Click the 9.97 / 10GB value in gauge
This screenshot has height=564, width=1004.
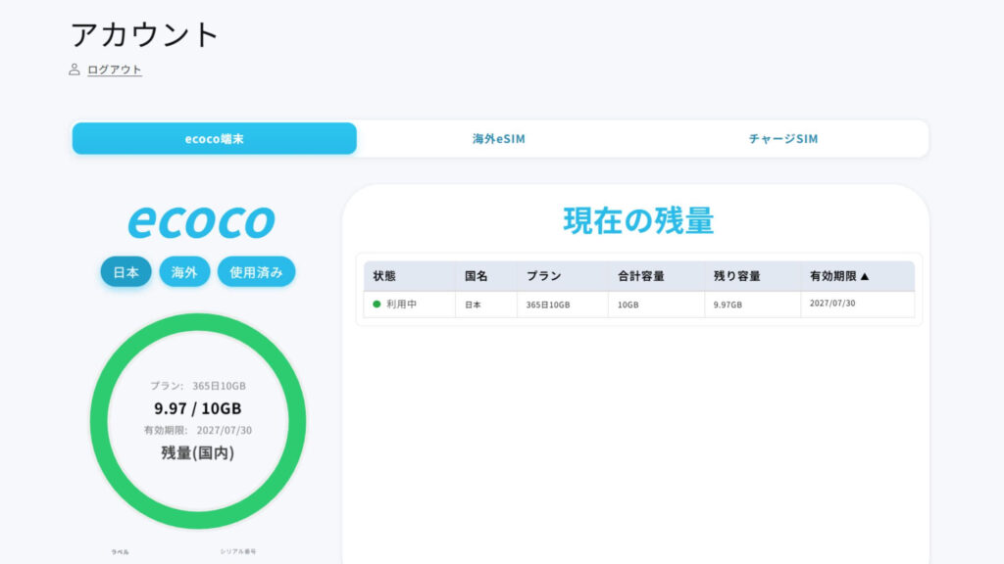[x=198, y=408]
